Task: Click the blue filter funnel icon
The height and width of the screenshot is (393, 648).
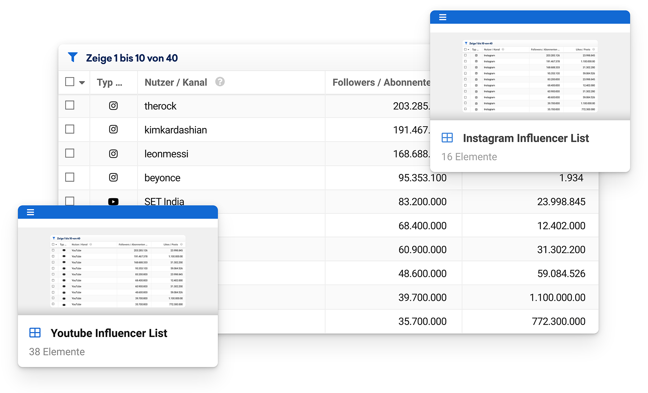Action: click(x=73, y=57)
